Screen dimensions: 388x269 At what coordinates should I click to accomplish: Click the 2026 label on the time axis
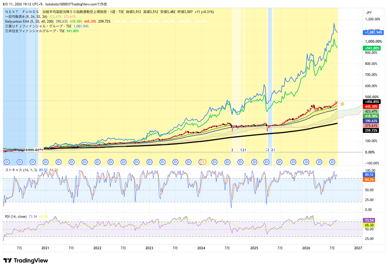[306, 248]
